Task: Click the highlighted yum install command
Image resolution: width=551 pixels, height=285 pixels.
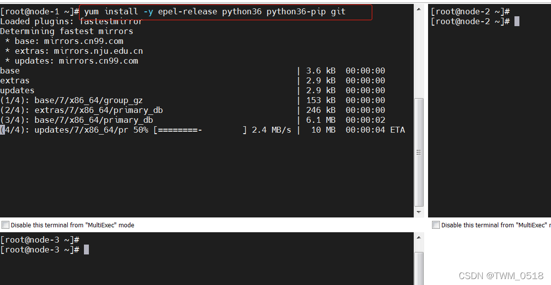Action: 215,11
